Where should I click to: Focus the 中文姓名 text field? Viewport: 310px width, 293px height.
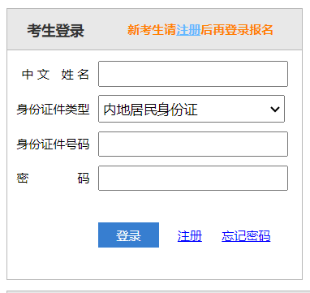[193, 74]
